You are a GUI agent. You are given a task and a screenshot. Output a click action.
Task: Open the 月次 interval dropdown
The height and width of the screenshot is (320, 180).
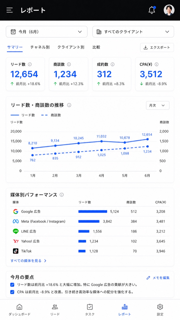158,105
